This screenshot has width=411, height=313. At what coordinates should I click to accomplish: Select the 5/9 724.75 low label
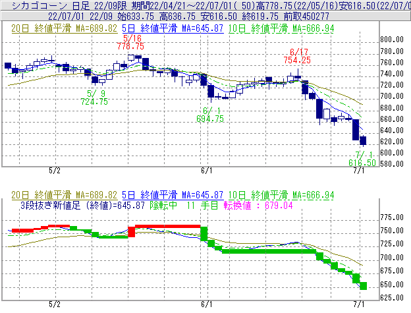click(x=94, y=98)
